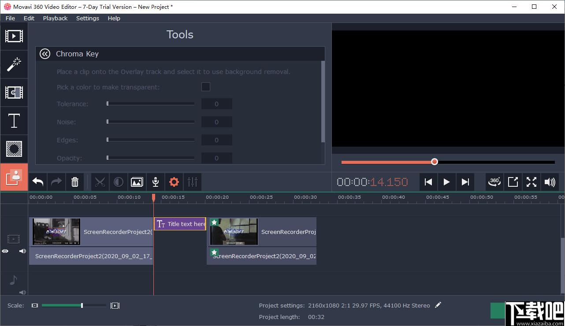
Task: Toggle video track visibility eye icon
Action: [x=5, y=251]
